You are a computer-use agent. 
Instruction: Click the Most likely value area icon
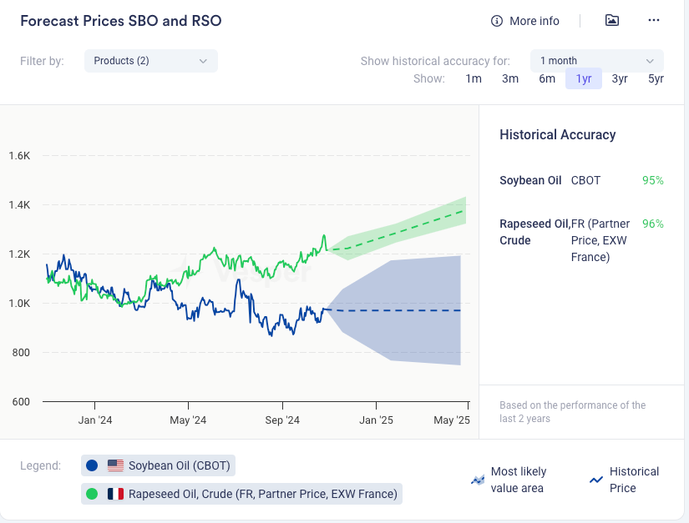(478, 480)
